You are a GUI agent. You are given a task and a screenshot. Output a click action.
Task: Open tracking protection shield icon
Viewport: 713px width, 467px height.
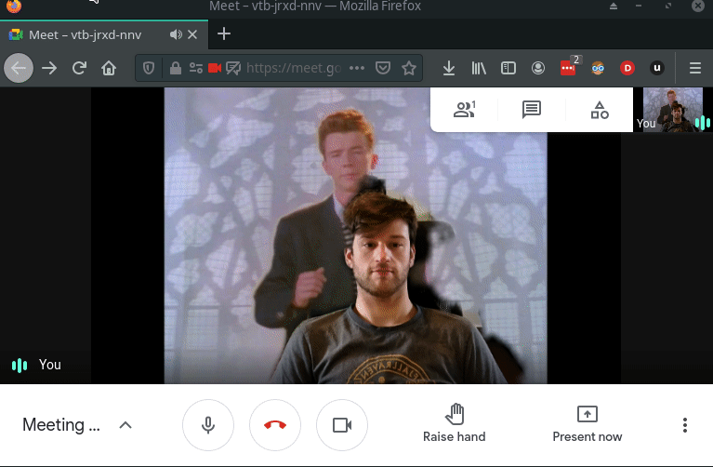pyautogui.click(x=148, y=68)
